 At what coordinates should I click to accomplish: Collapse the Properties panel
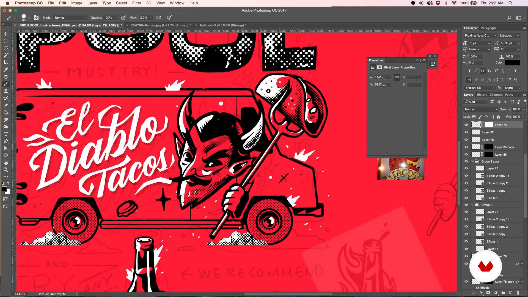point(417,60)
